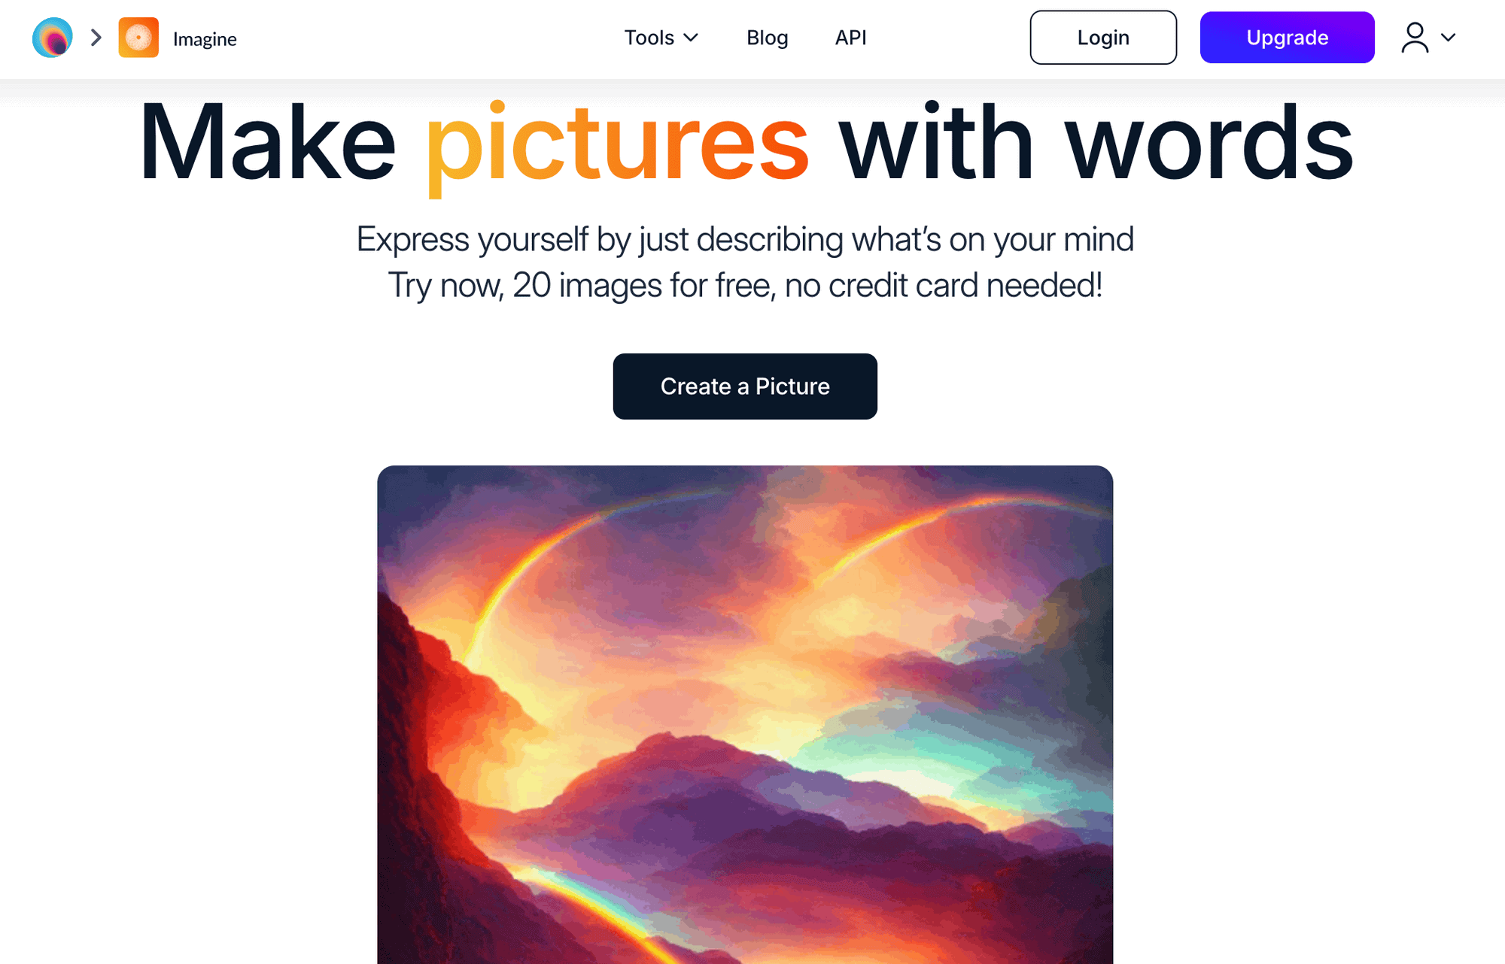Click the Login button
The width and height of the screenshot is (1505, 964).
coord(1103,38)
